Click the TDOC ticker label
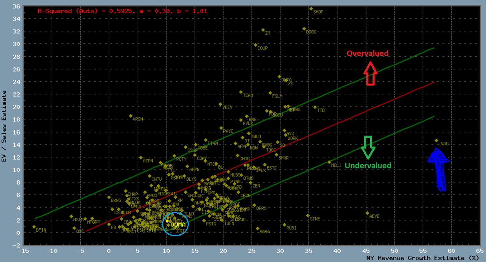Viewport: 486px width, 262px height. tap(271, 150)
